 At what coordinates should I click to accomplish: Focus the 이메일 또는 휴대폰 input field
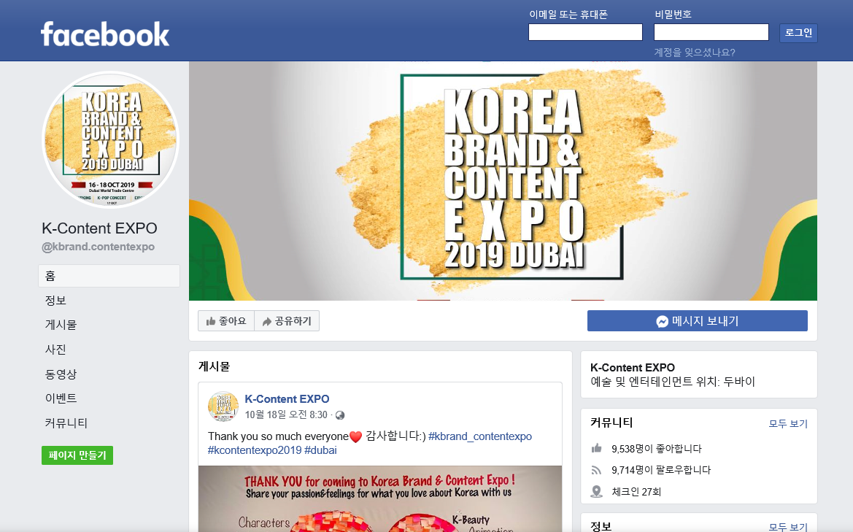click(x=585, y=32)
